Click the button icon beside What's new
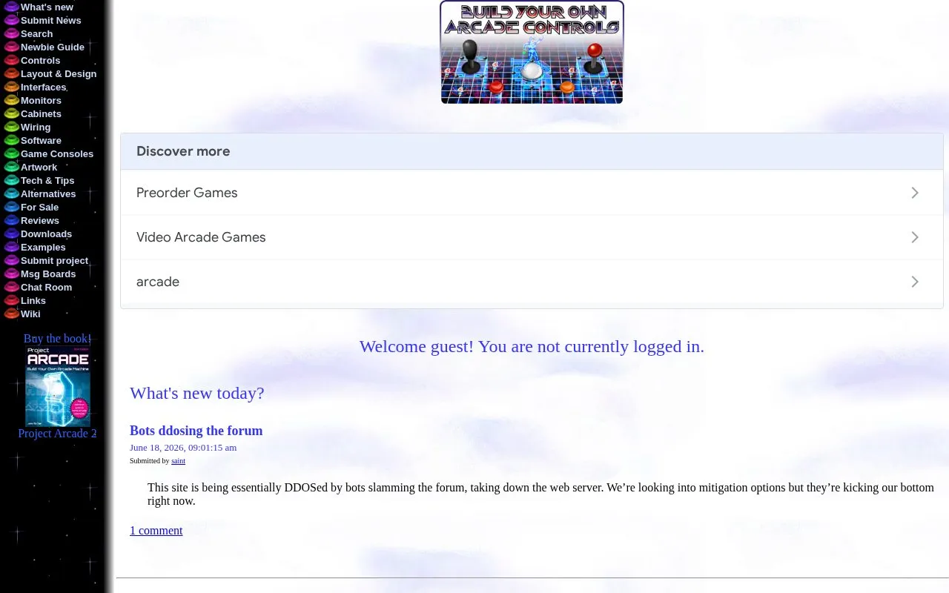The image size is (949, 593). [x=11, y=7]
